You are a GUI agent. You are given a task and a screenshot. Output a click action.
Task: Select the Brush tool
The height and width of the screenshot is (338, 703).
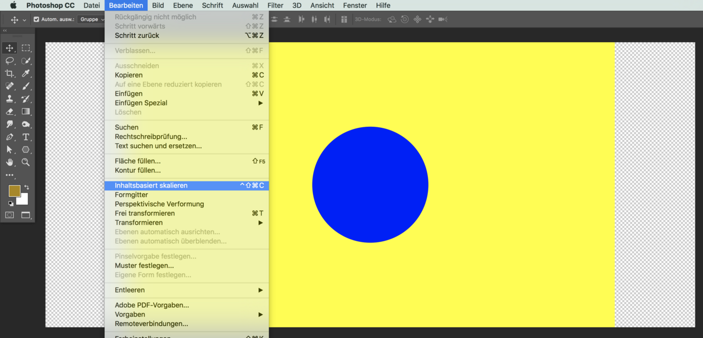[x=26, y=86]
